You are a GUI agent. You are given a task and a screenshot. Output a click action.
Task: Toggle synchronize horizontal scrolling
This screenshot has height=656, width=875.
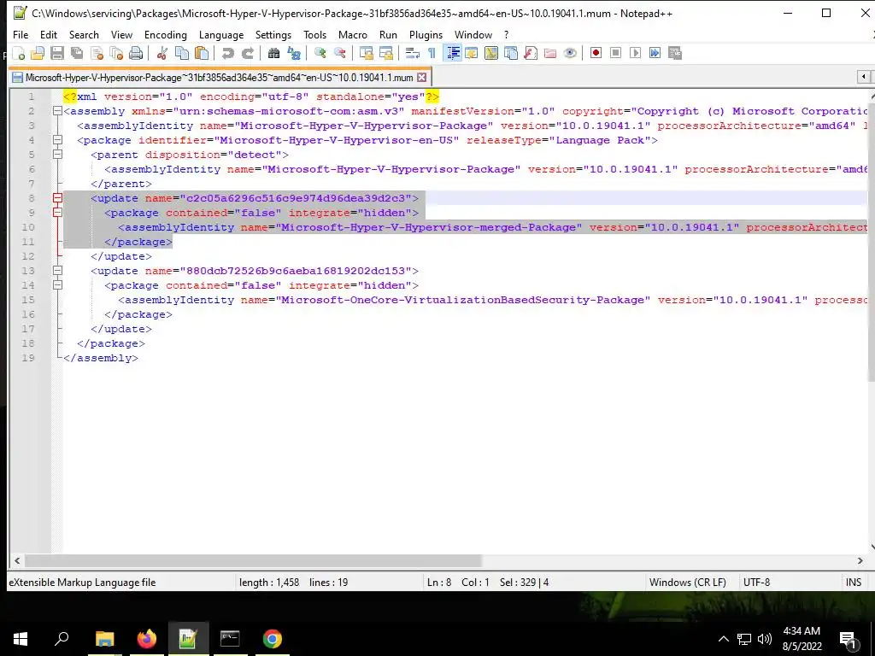(x=385, y=53)
